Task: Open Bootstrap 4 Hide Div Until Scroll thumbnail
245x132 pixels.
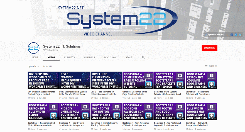Action: click(x=75, y=112)
